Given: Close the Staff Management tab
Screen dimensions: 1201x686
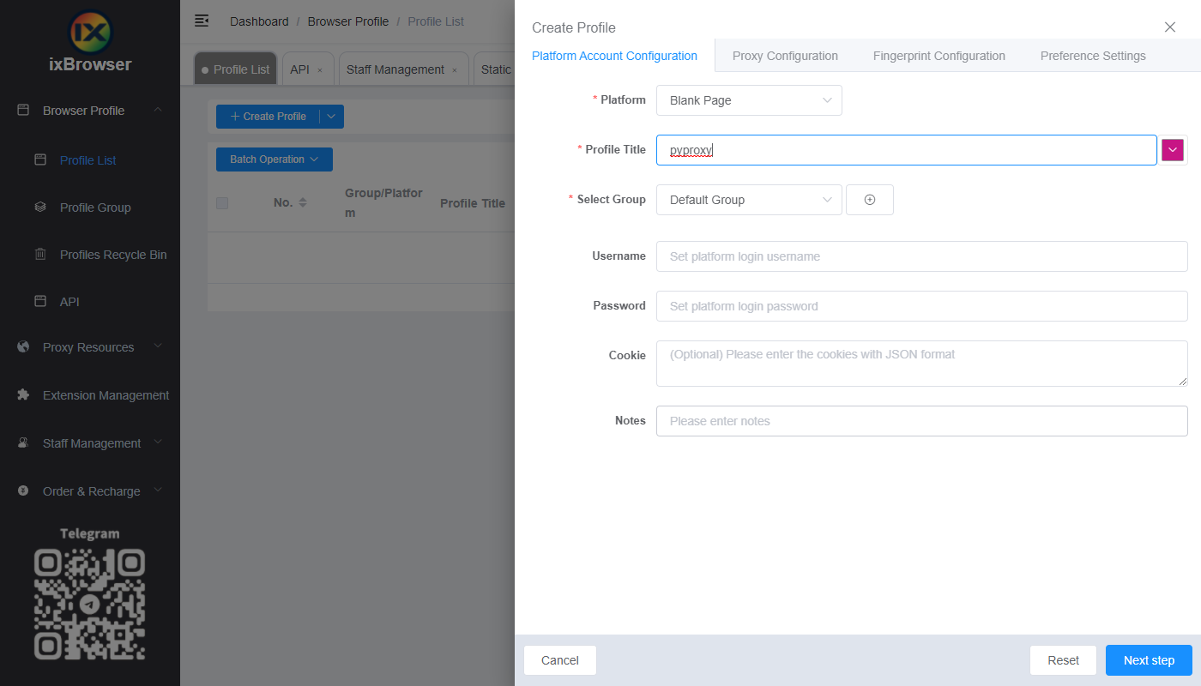Looking at the screenshot, I should click(455, 70).
